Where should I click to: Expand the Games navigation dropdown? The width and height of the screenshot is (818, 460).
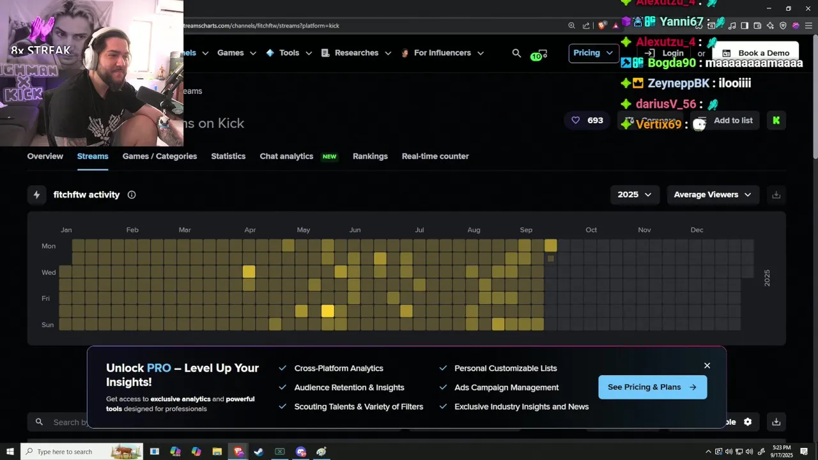[x=236, y=53]
